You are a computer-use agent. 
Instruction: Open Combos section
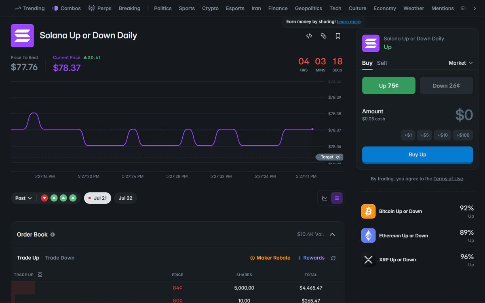click(67, 8)
